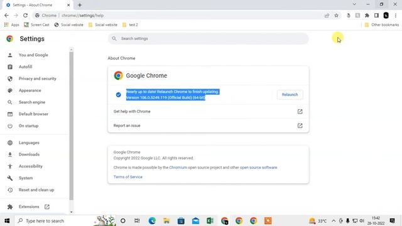Open Languages settings section
The width and height of the screenshot is (402, 226).
(29, 143)
